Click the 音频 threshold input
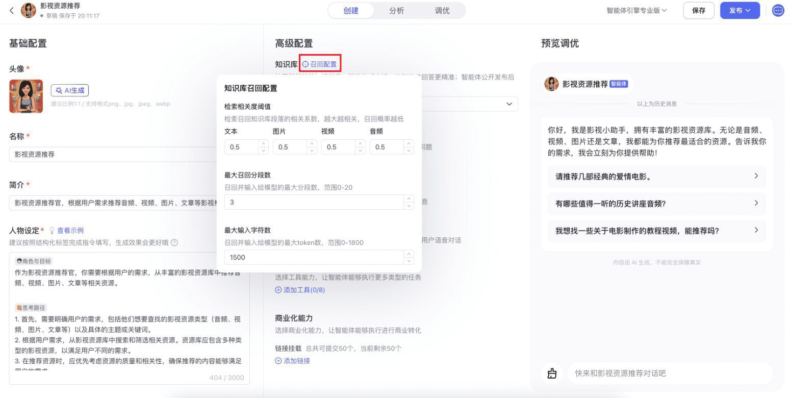This screenshot has height=398, width=790. [387, 147]
